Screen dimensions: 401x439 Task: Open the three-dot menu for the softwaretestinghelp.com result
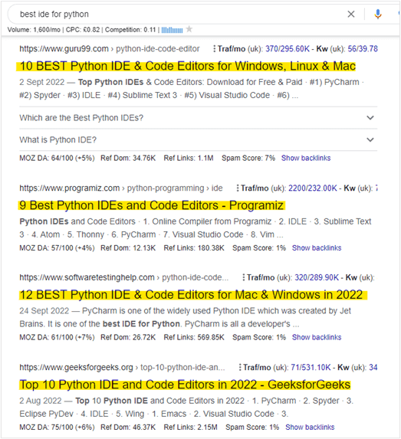tap(243, 277)
